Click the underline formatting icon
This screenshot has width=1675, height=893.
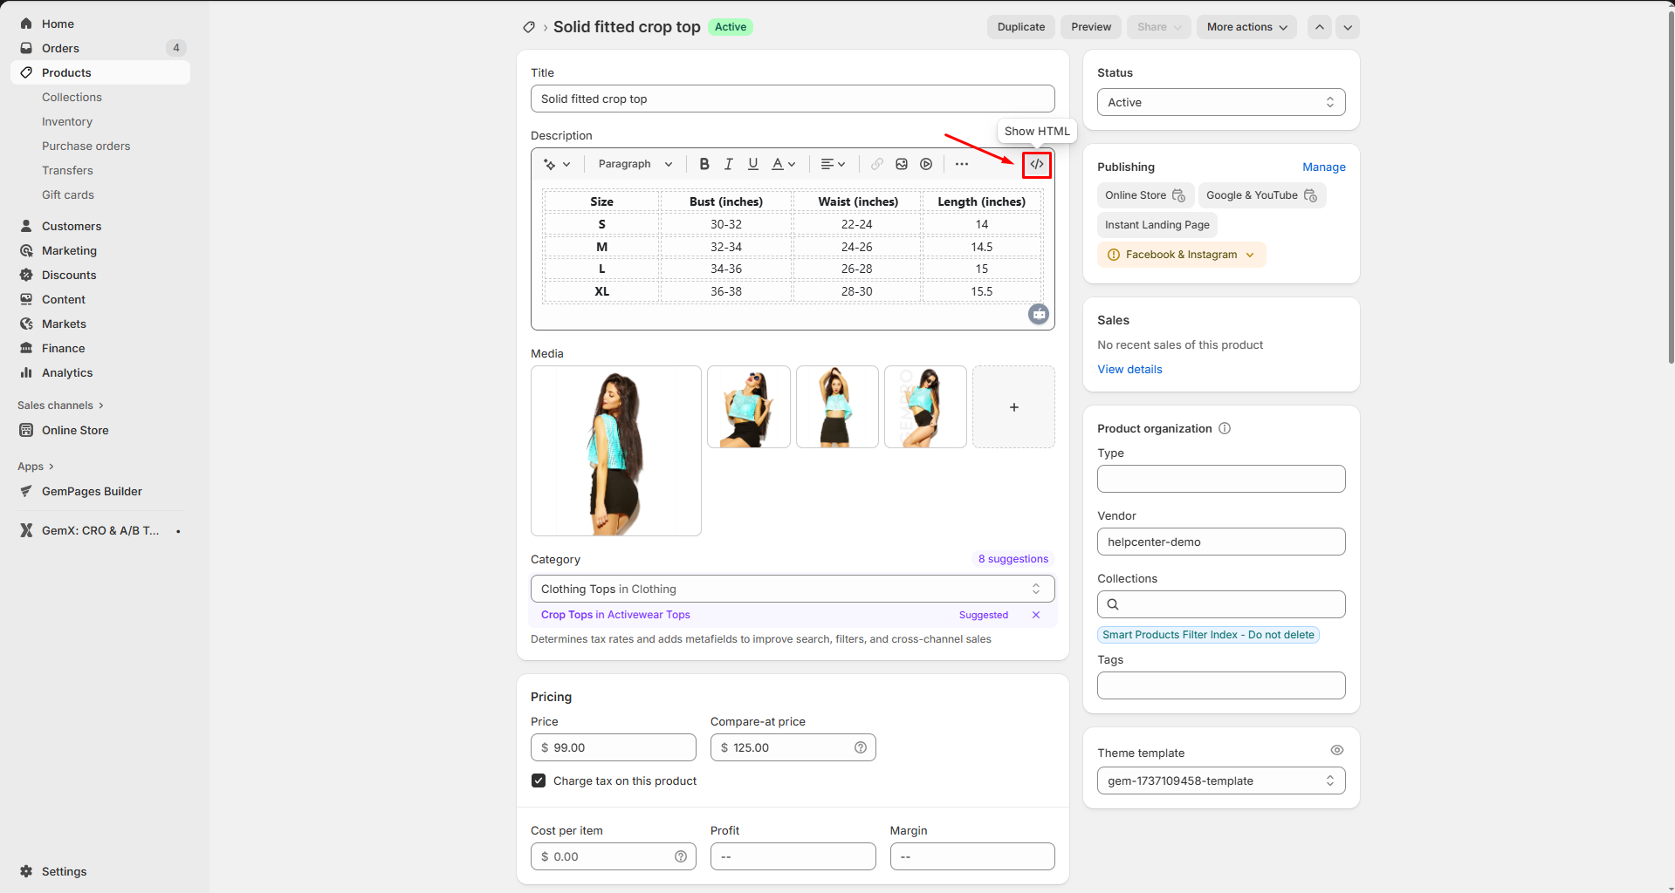[752, 164]
